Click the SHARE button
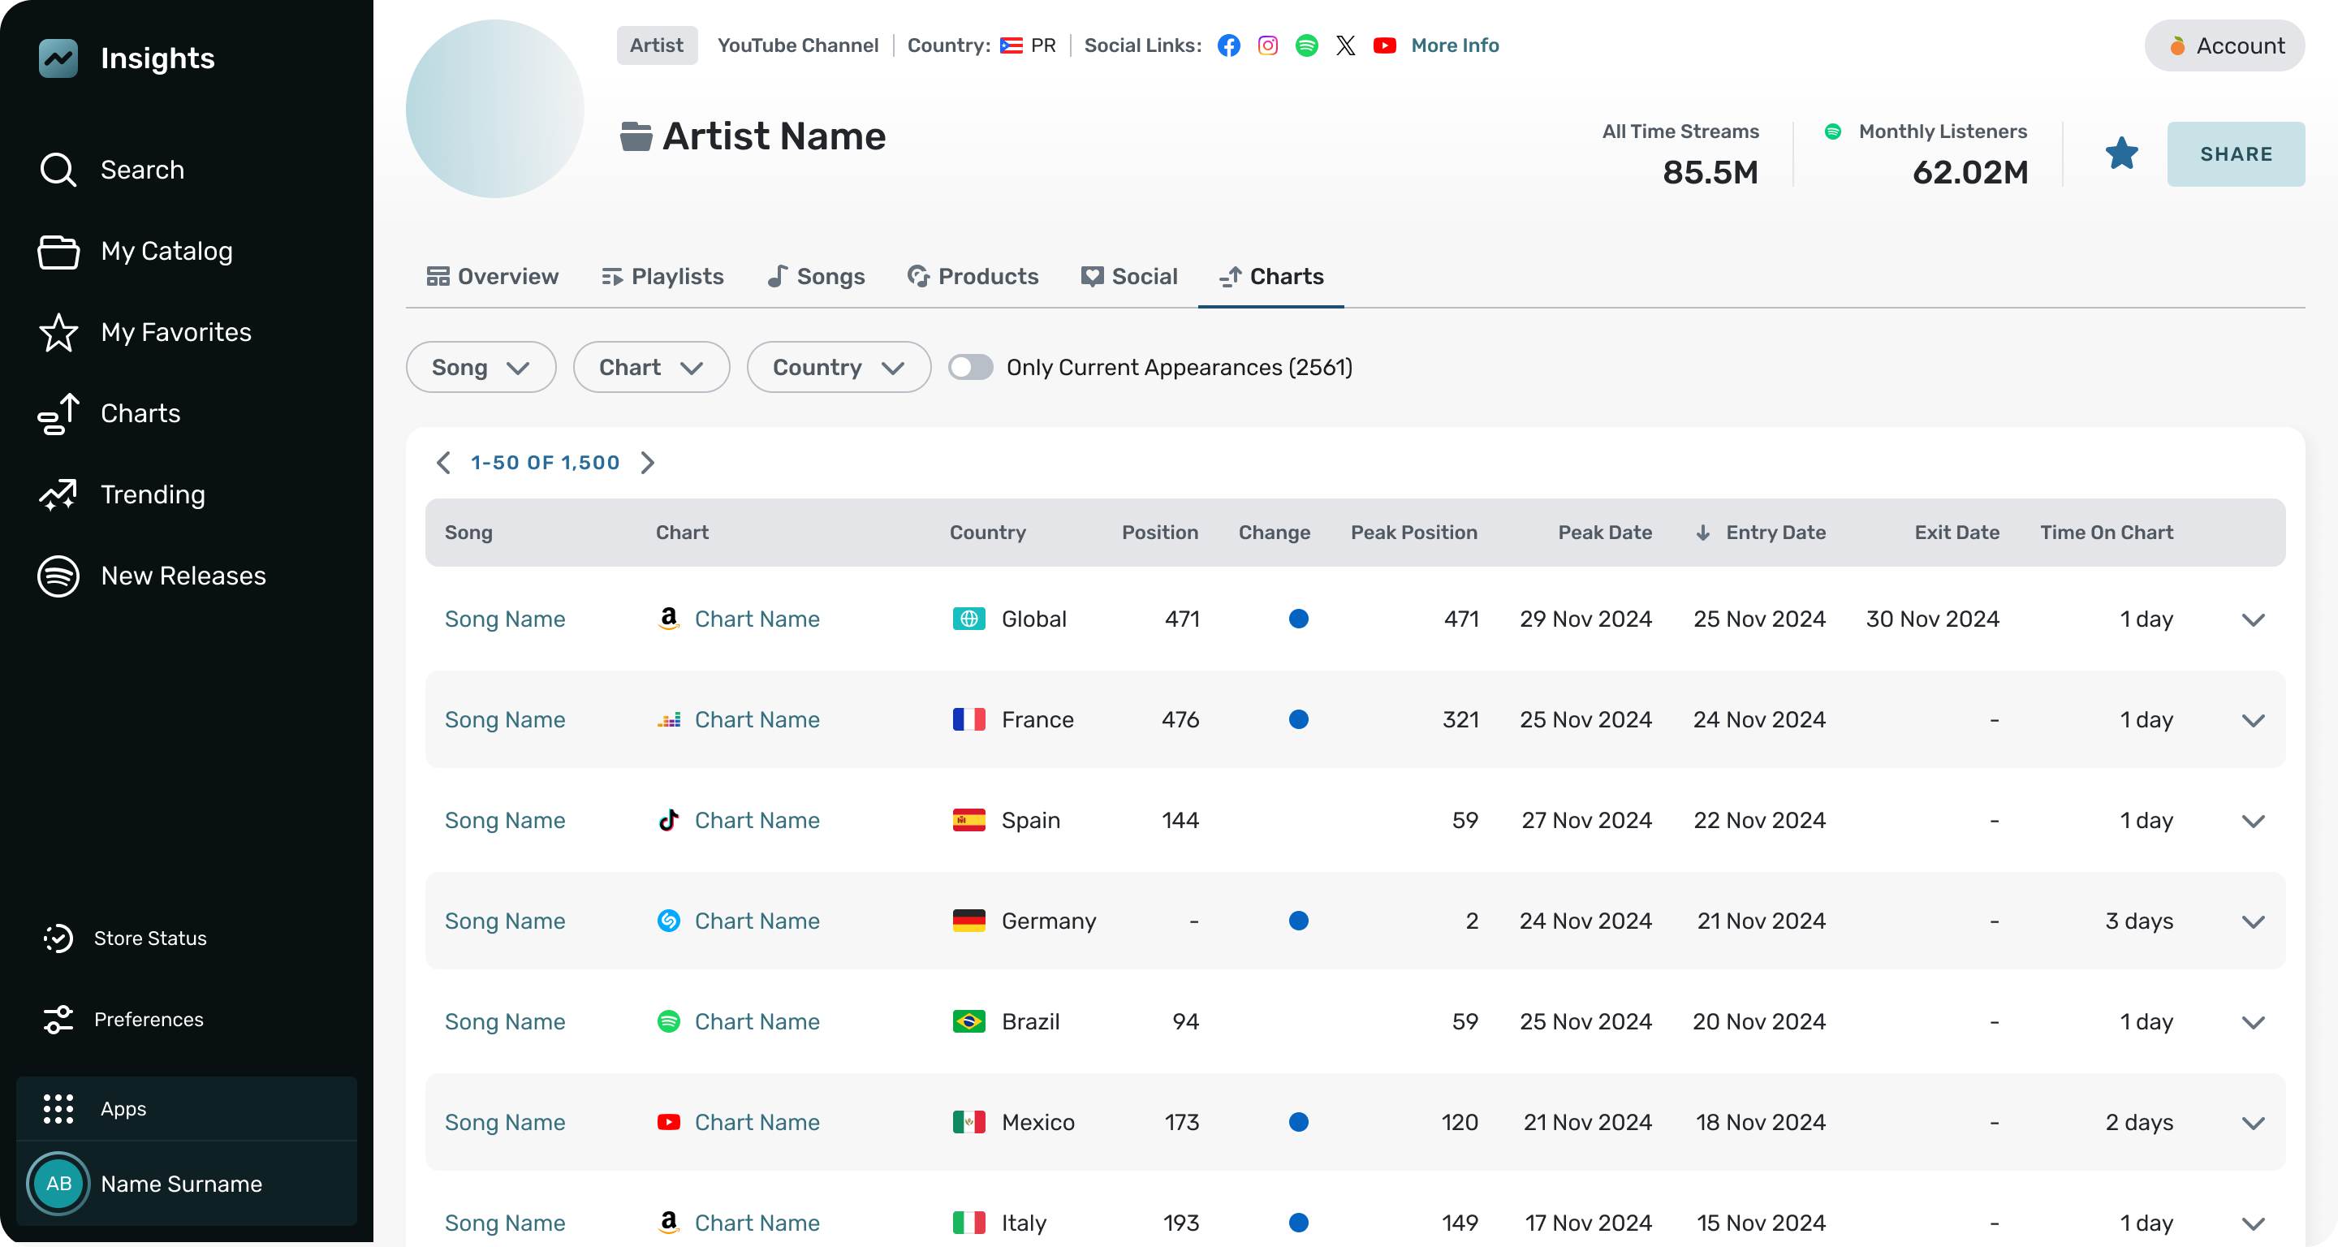 coord(2236,154)
